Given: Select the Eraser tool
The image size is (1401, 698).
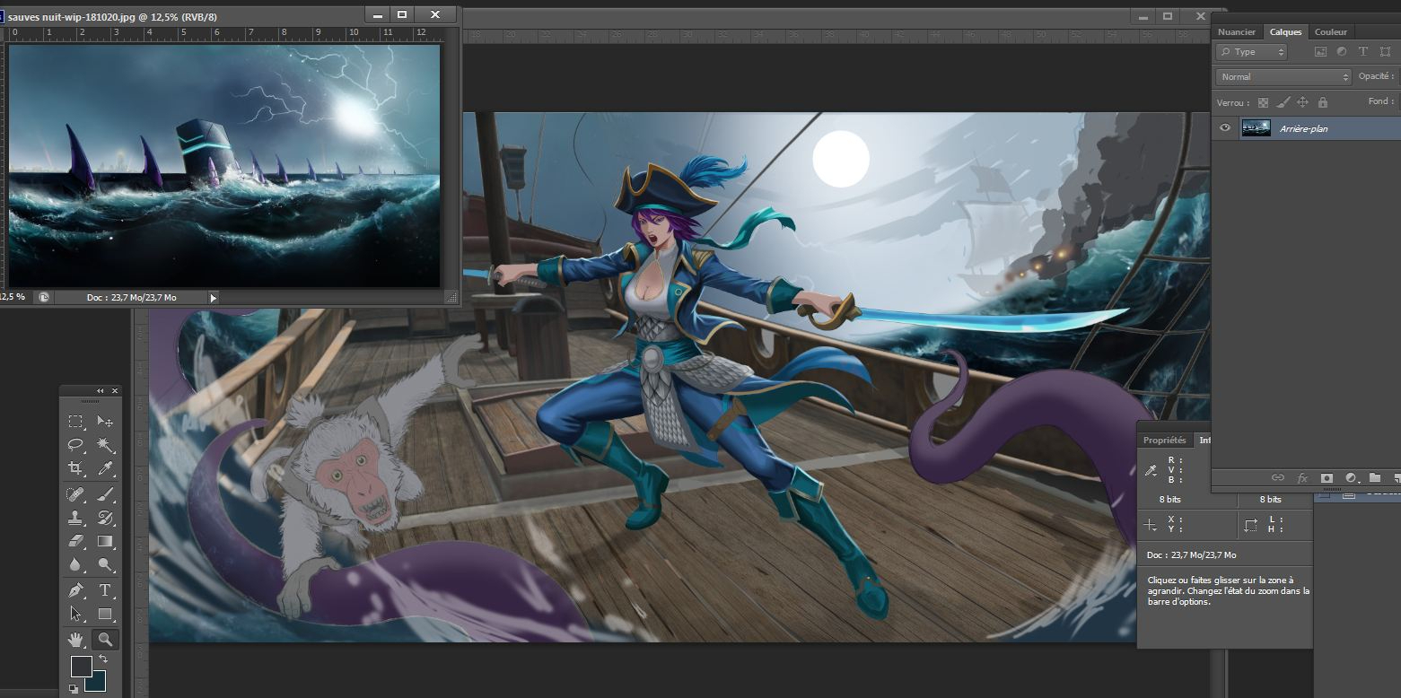Looking at the screenshot, I should (x=75, y=542).
